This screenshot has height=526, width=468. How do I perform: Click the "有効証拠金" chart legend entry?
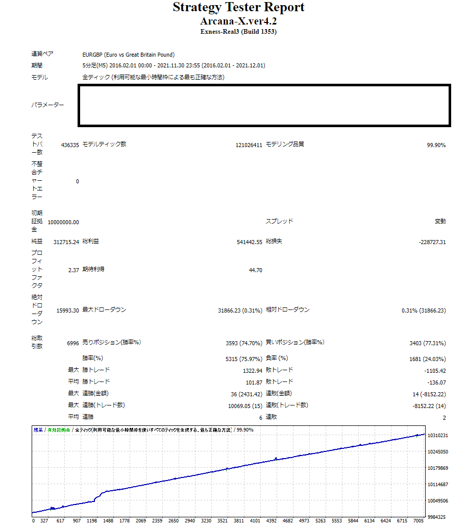(59, 429)
